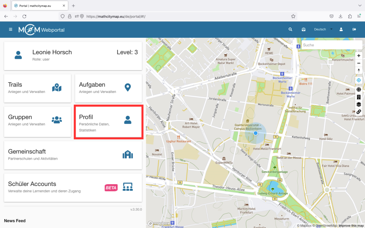Zoom in on the map
This screenshot has height=228, width=365.
(x=359, y=56)
